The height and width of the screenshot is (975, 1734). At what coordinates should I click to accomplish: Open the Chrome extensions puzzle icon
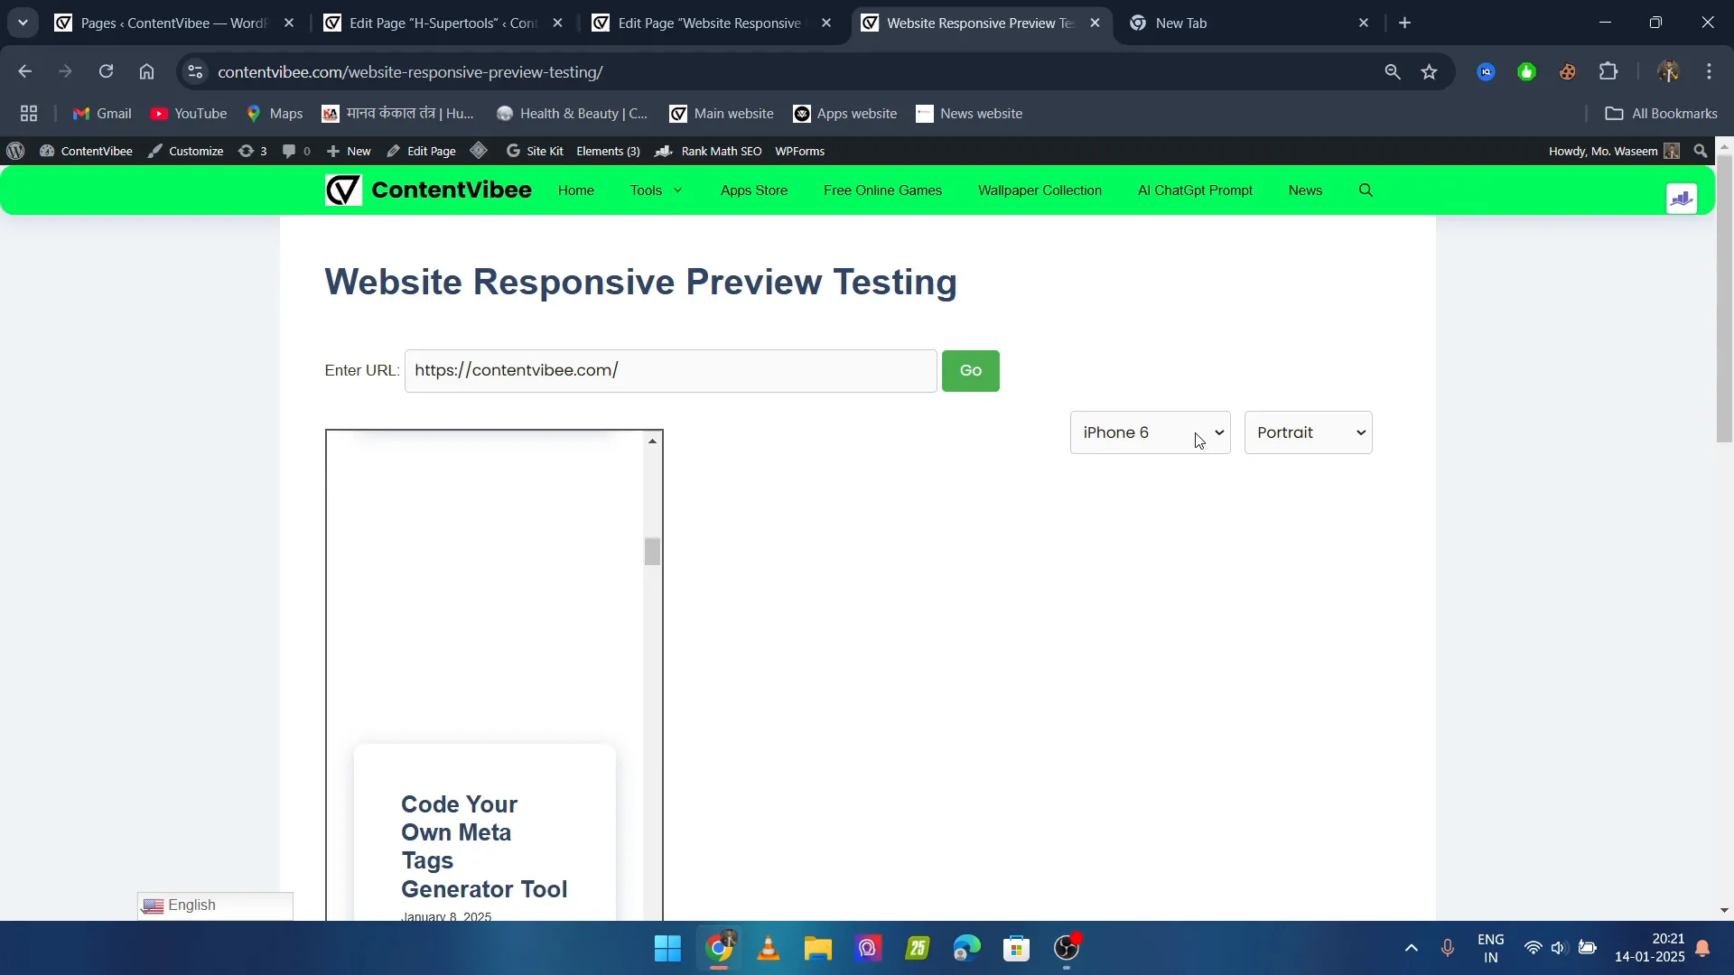click(1608, 71)
